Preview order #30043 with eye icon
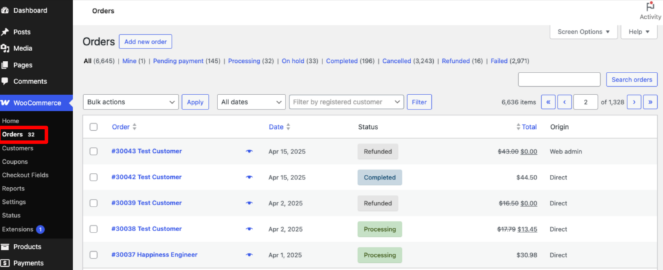 [249, 152]
